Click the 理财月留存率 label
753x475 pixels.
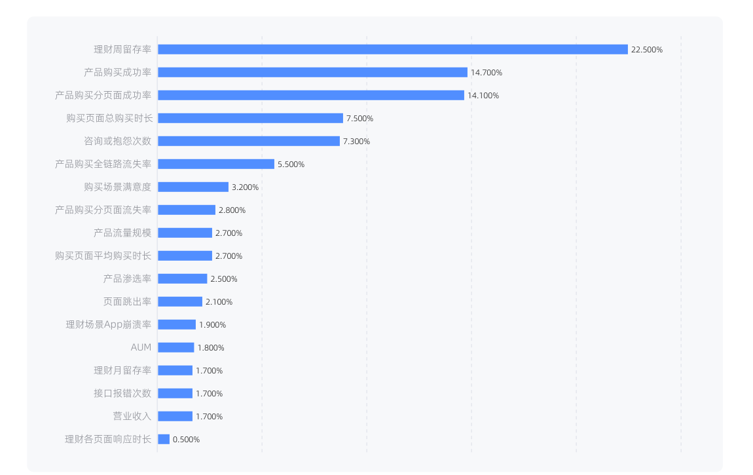point(122,370)
